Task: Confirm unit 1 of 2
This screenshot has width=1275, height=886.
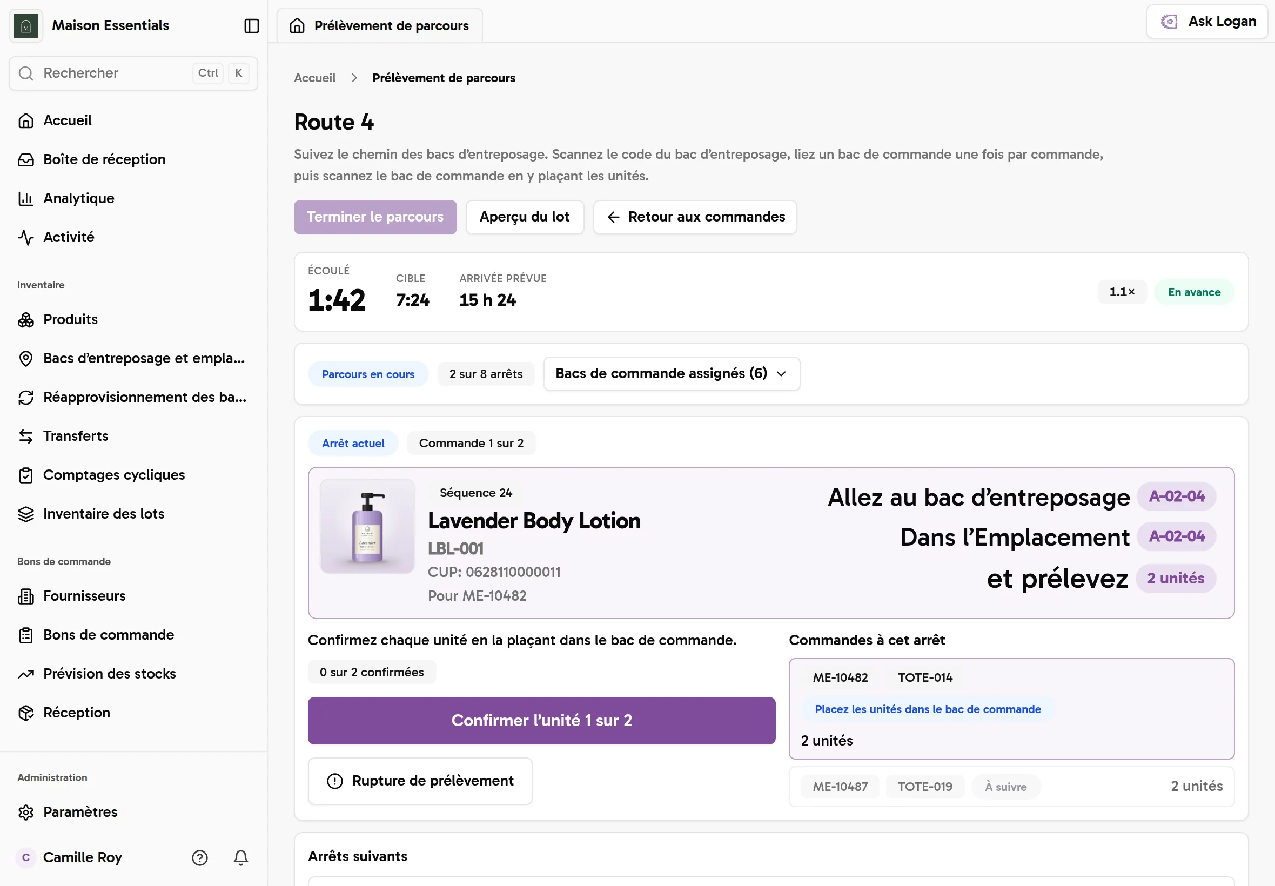Action: click(x=541, y=721)
